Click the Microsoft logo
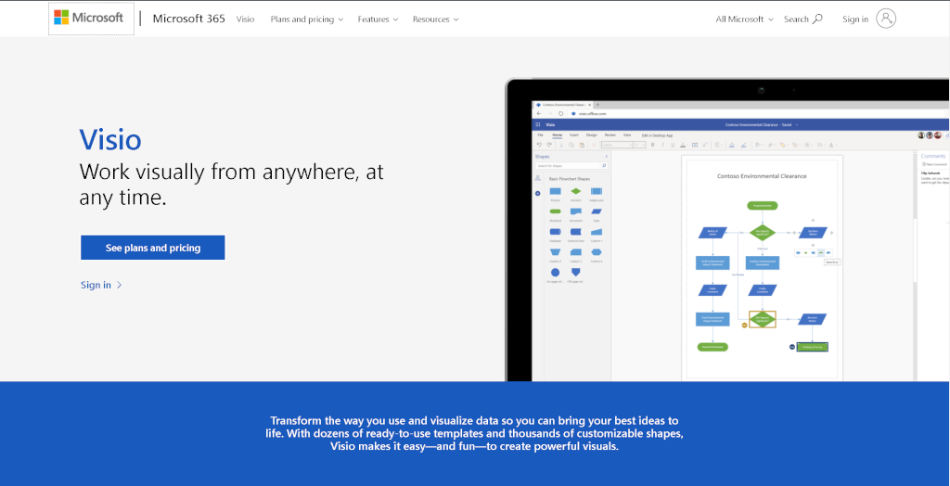The height and width of the screenshot is (486, 950). [x=88, y=18]
